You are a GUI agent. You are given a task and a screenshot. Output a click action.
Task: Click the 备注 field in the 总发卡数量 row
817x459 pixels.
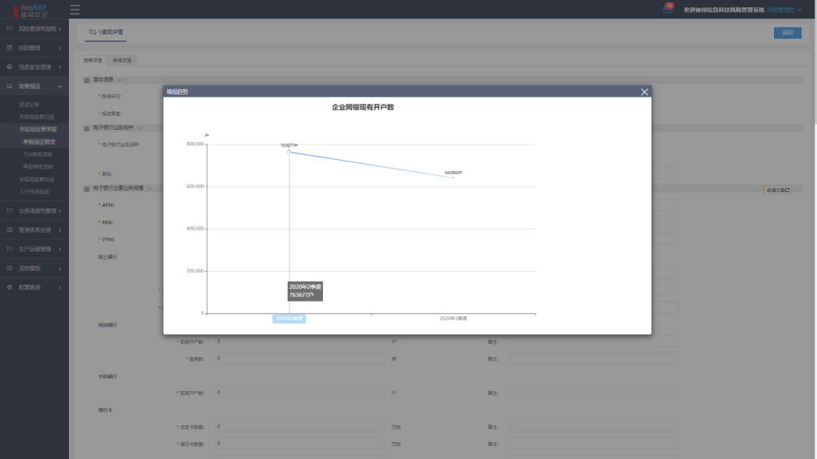pos(593,427)
